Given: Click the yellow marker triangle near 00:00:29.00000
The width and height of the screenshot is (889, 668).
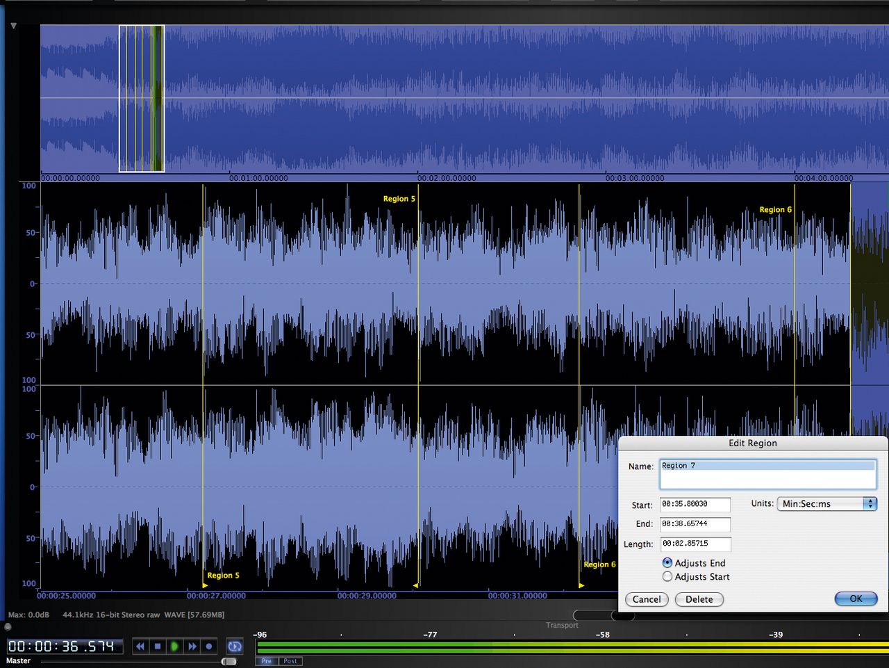Looking at the screenshot, I should pos(416,585).
